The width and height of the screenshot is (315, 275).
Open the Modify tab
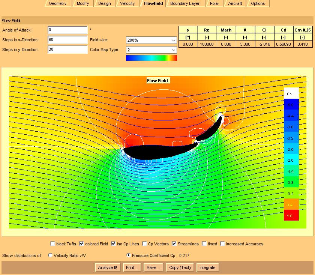pyautogui.click(x=83, y=3)
